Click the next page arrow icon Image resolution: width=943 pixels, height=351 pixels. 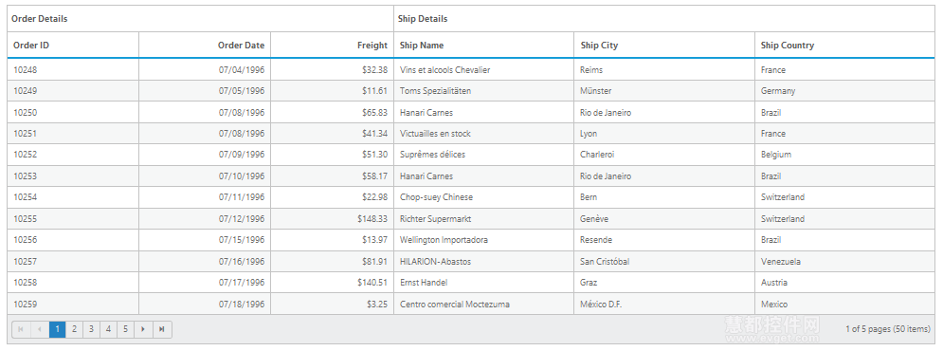pyautogui.click(x=143, y=329)
